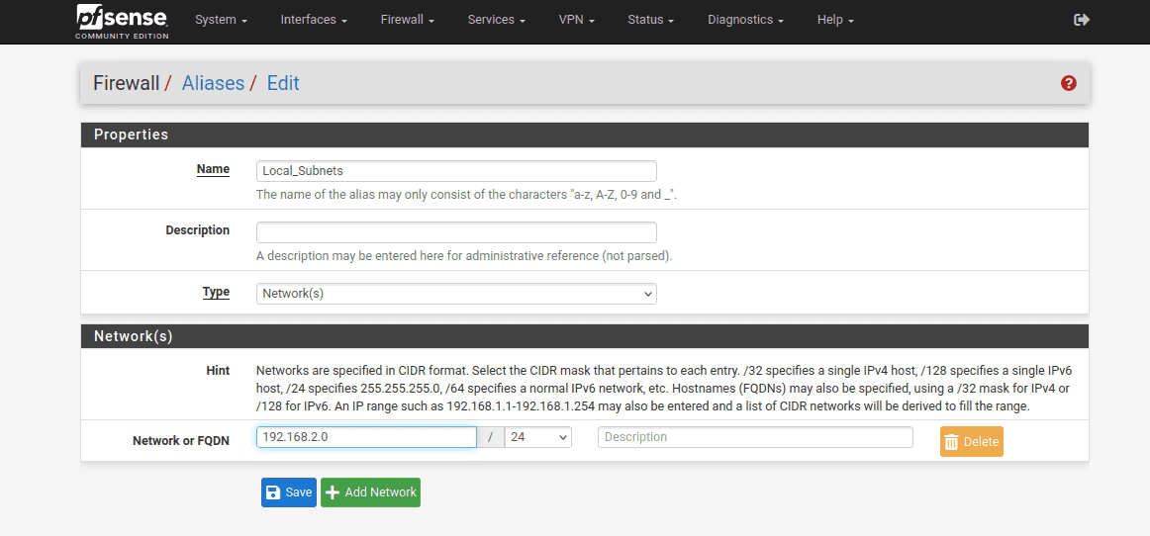Click the pfSense logo in the navbar

coord(122,21)
